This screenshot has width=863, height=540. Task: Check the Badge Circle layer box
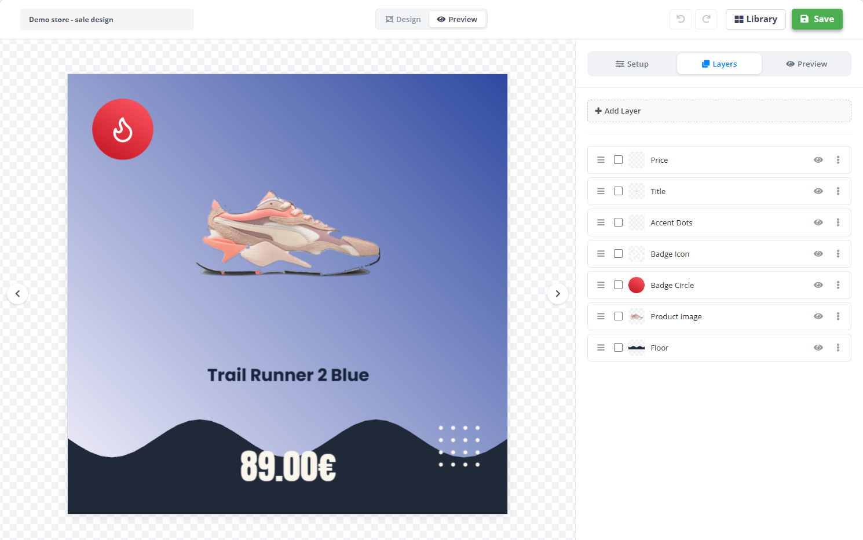(x=619, y=285)
